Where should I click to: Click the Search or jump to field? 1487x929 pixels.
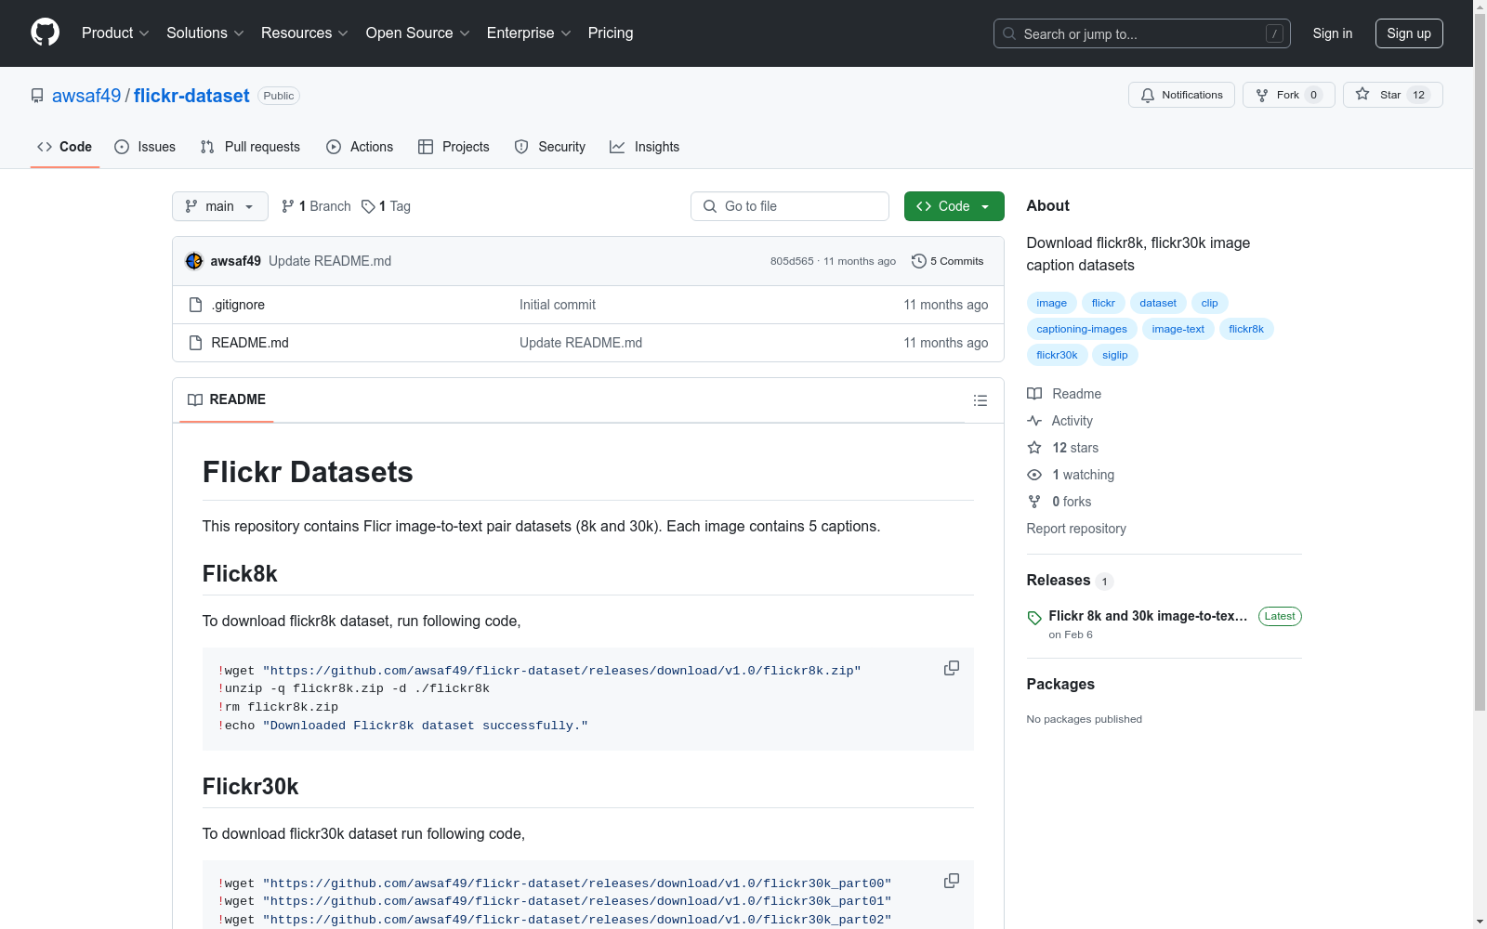[1142, 33]
